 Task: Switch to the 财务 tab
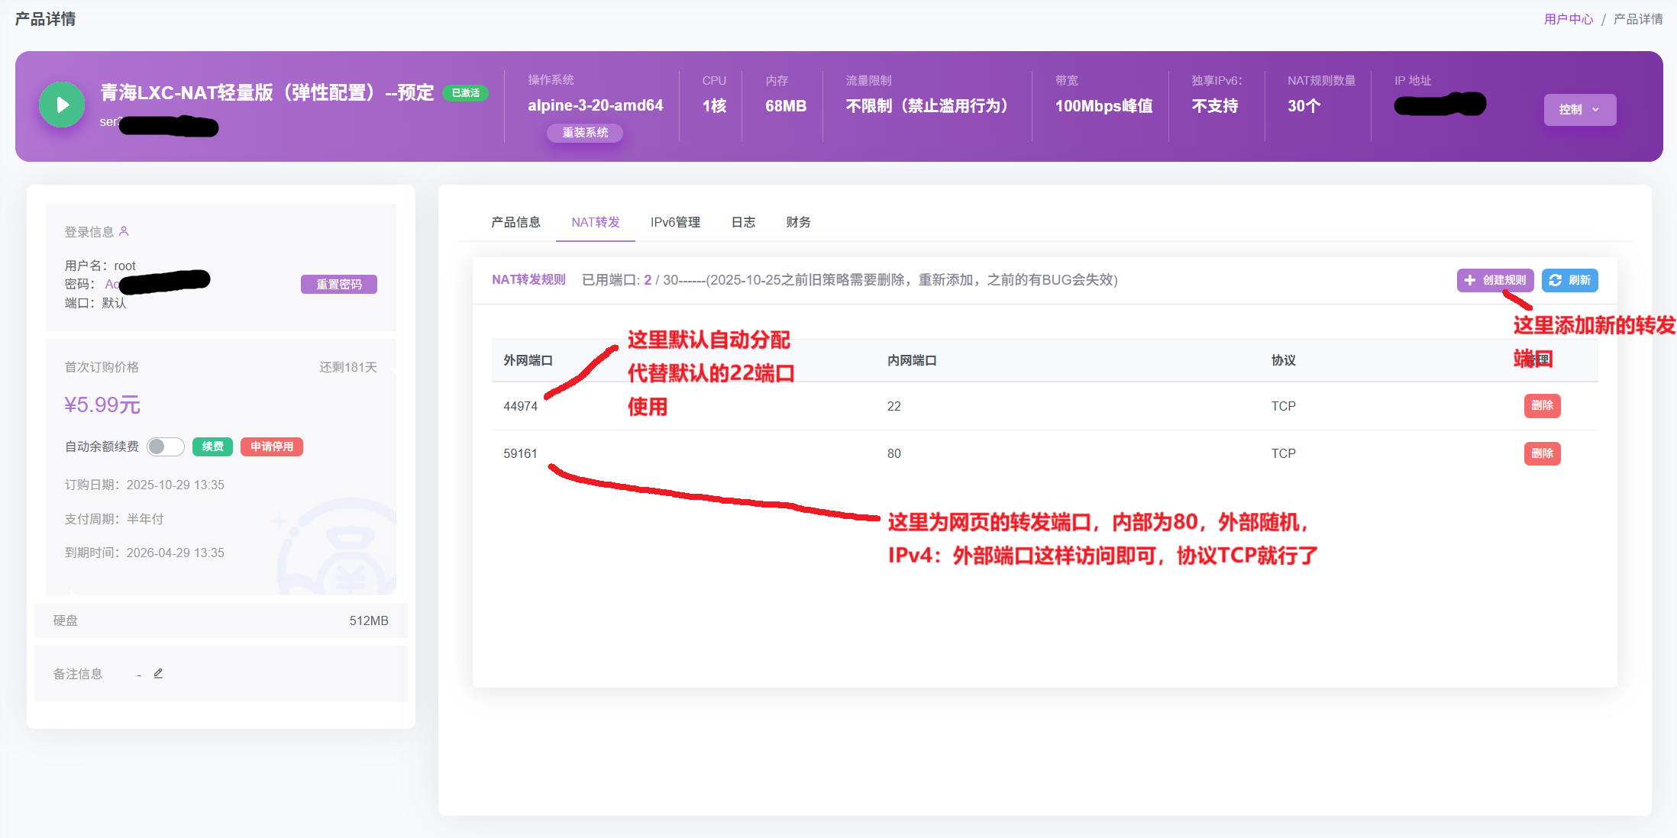click(x=798, y=222)
